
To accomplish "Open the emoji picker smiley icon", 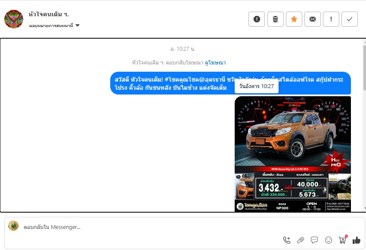I will [329, 240].
